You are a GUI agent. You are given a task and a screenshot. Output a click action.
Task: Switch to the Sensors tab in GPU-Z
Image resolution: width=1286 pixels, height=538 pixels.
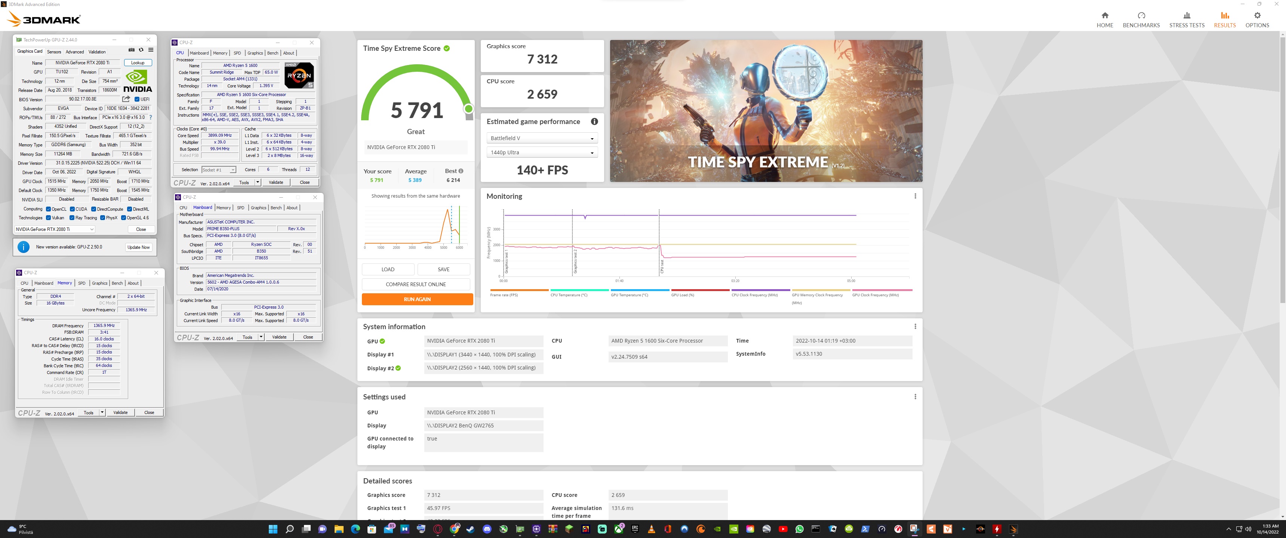(54, 52)
